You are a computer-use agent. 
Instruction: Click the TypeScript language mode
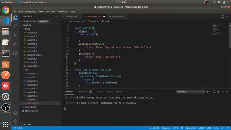click(x=191, y=128)
